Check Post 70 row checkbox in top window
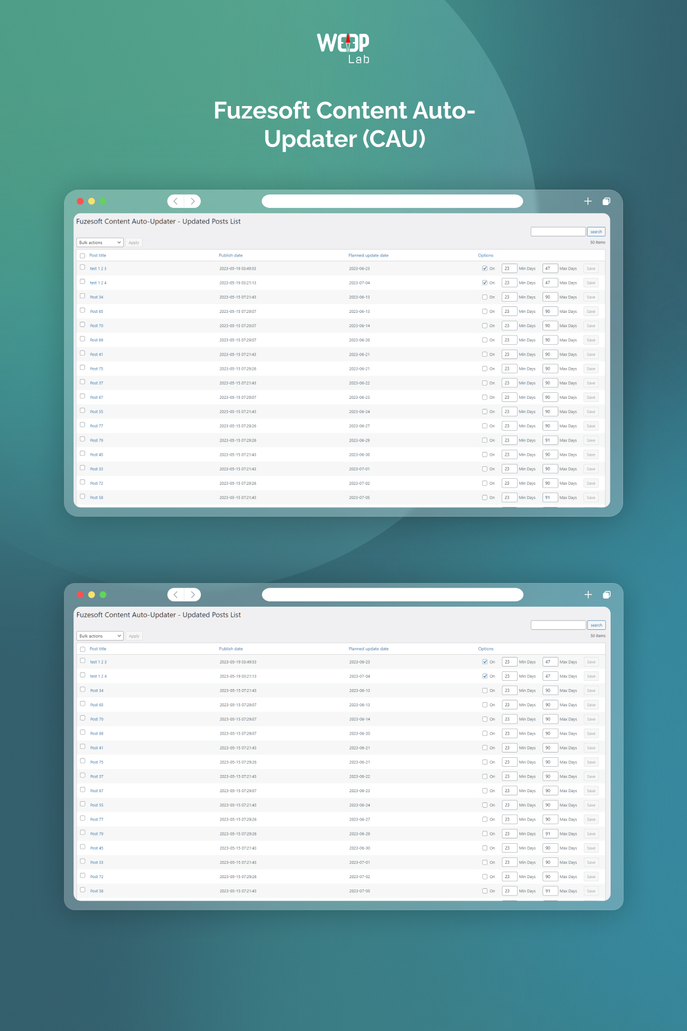 point(82,325)
